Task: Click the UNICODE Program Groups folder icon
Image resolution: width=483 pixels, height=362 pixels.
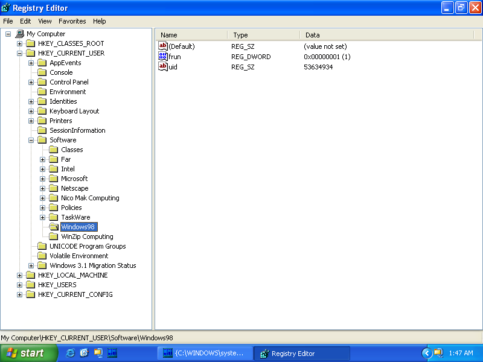Action: click(x=42, y=246)
